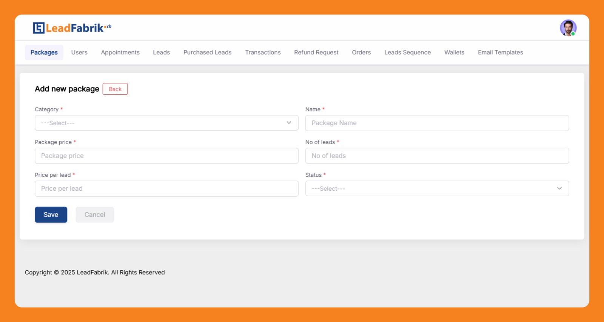The width and height of the screenshot is (604, 322).
Task: Switch to the Packages tab
Action: 44,52
